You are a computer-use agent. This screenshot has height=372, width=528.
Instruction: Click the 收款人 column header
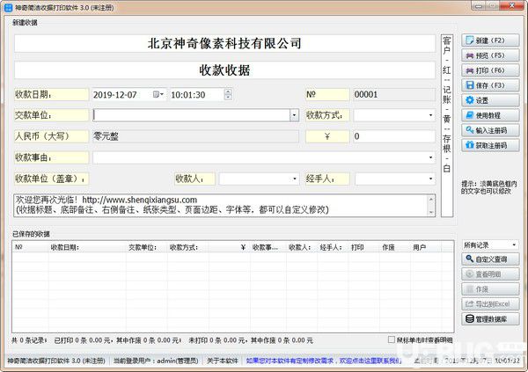click(x=302, y=247)
